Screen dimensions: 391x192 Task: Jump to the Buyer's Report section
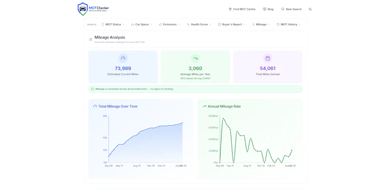[x=231, y=24]
